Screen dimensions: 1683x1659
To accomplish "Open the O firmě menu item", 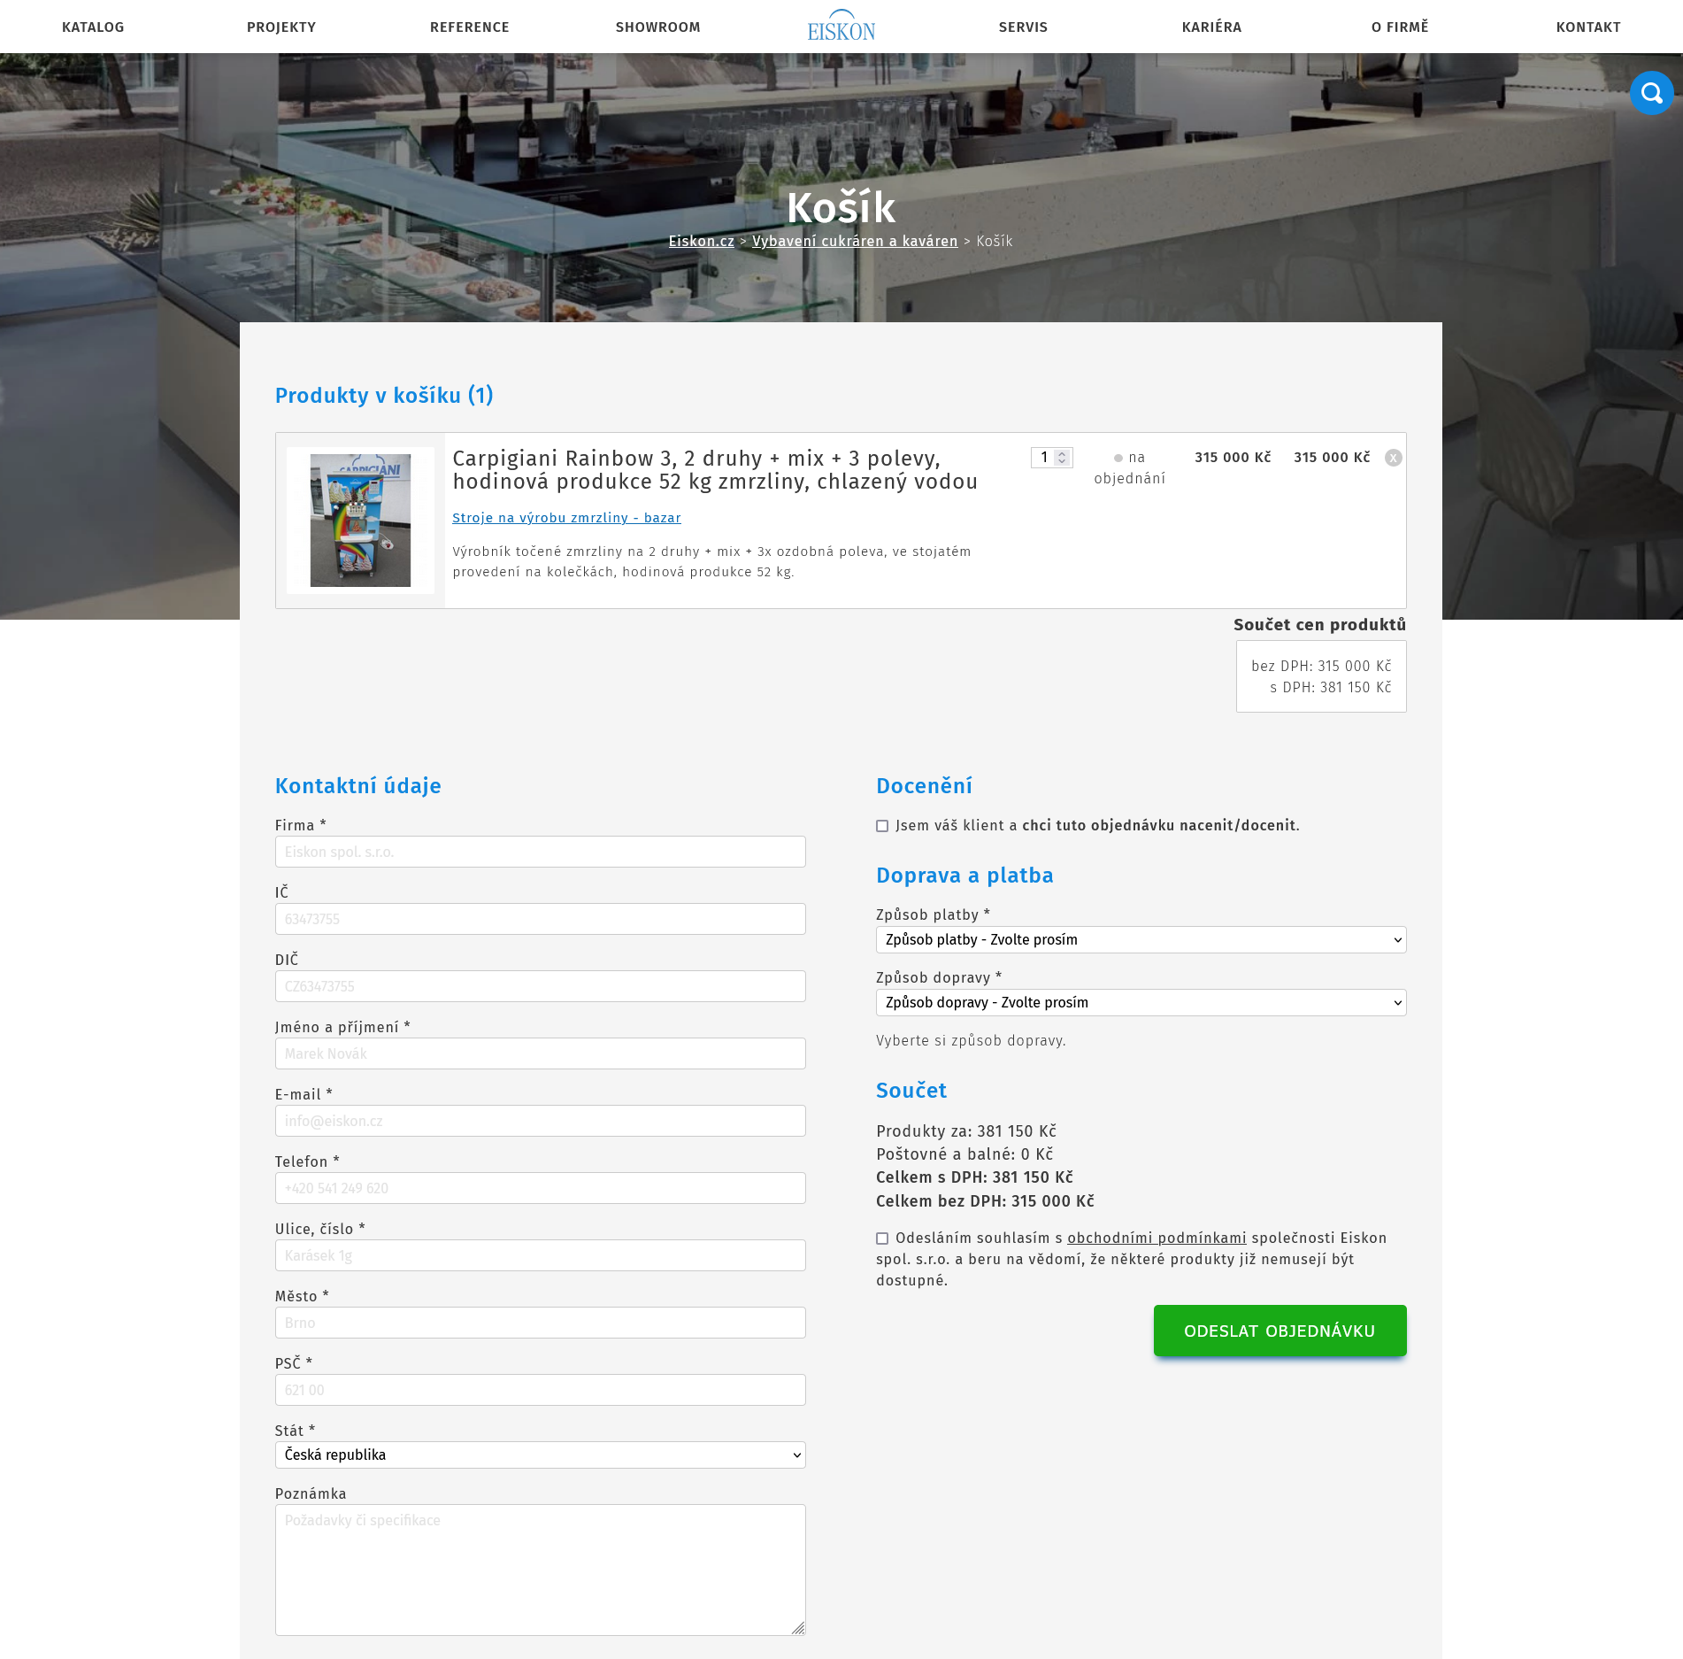I will [1401, 27].
